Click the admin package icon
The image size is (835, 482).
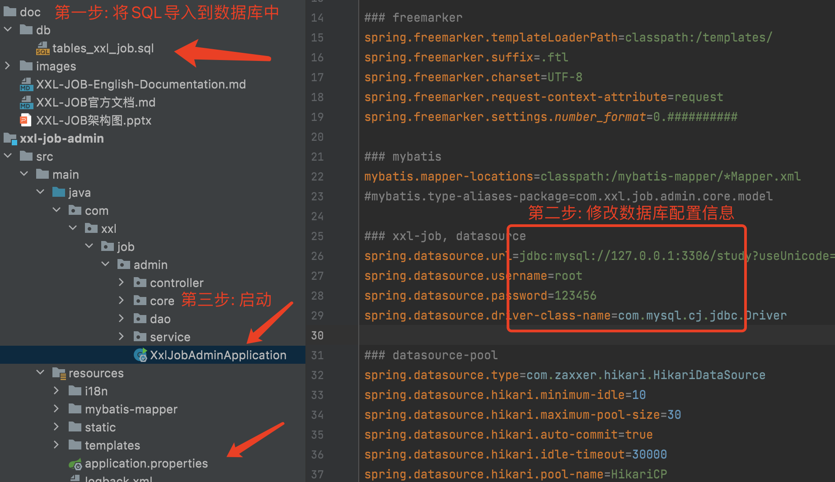point(124,264)
